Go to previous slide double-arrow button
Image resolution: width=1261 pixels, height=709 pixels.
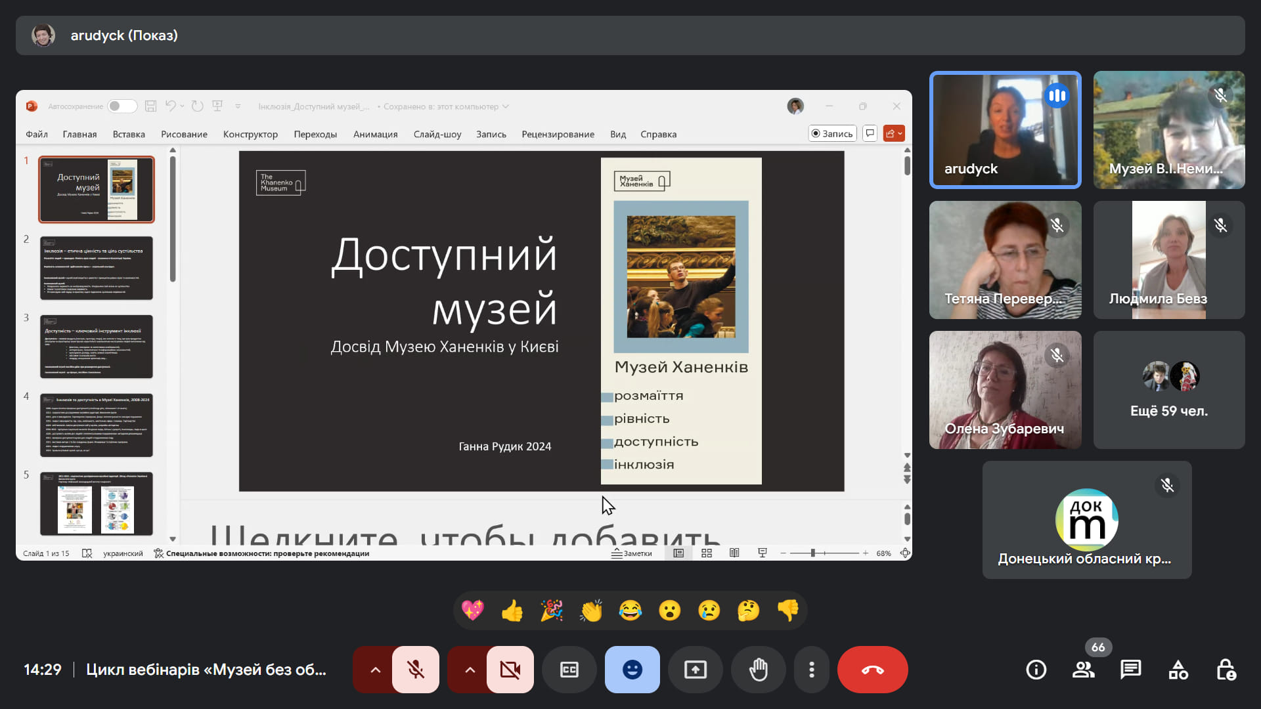click(x=907, y=467)
